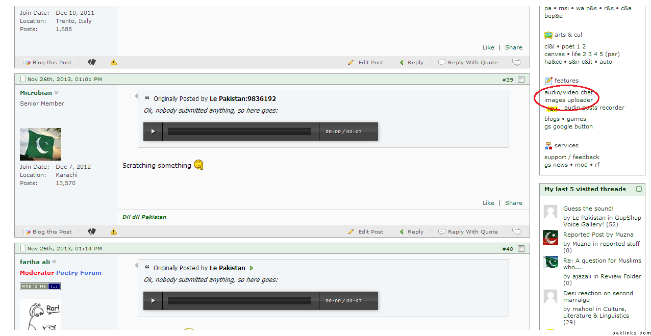Click the view-post arrow icon next to Le Pakistan in post #40
The width and height of the screenshot is (651, 336).
(252, 268)
